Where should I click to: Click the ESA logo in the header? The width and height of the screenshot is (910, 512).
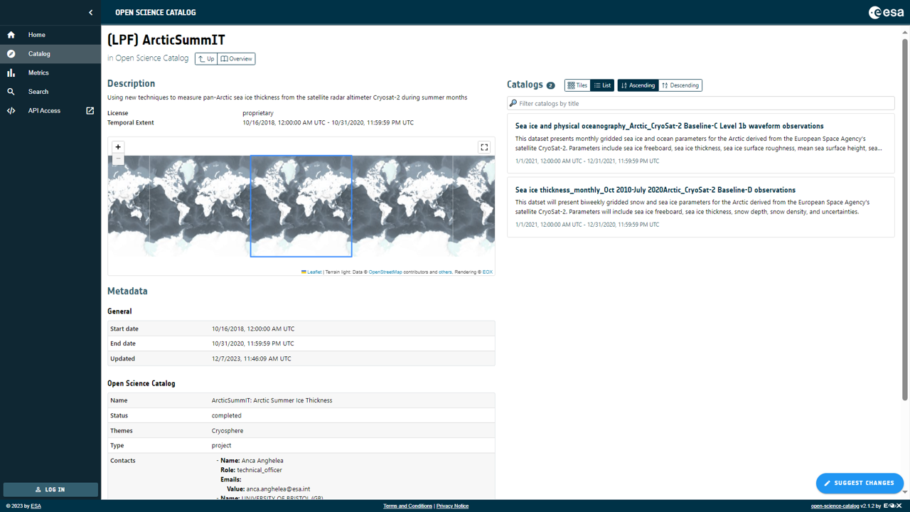[885, 11]
